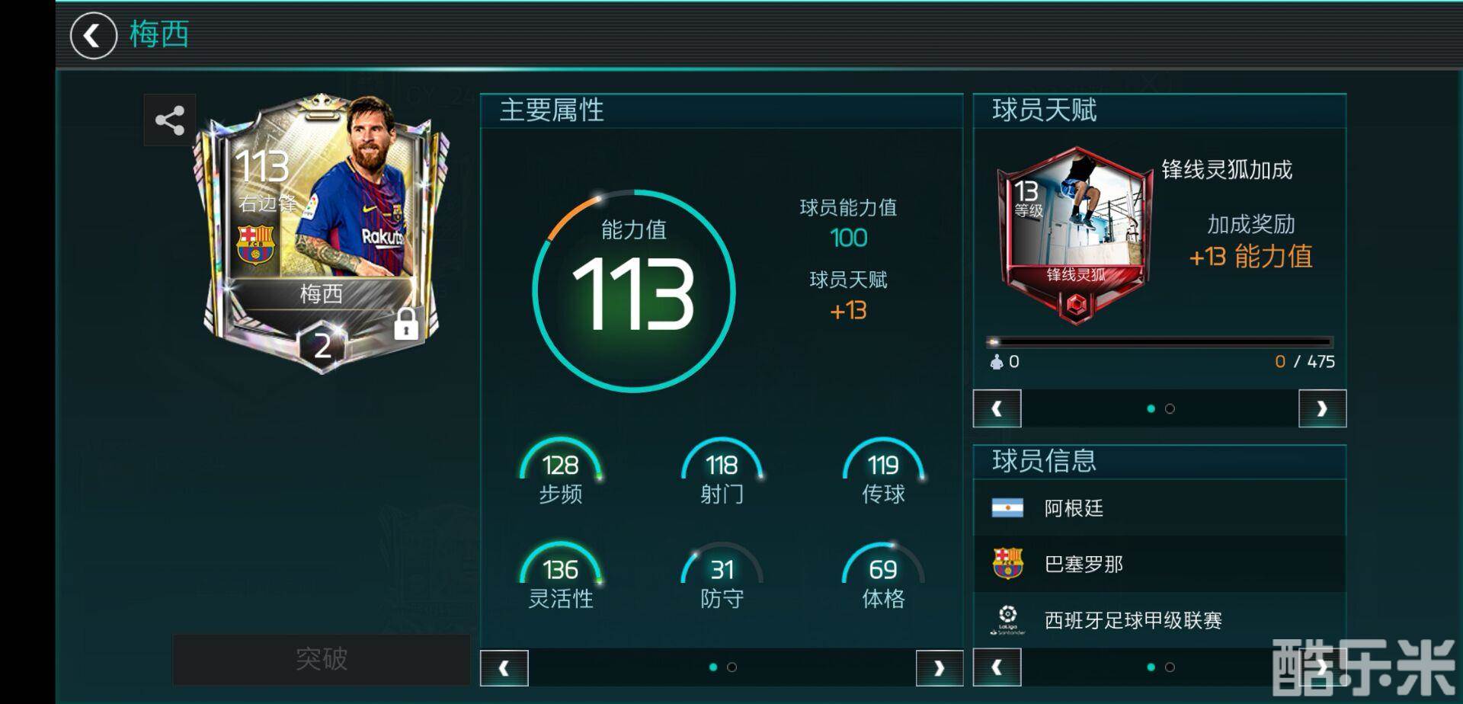Image resolution: width=1463 pixels, height=704 pixels.
Task: Show next attributes page with right arrow
Action: click(939, 667)
